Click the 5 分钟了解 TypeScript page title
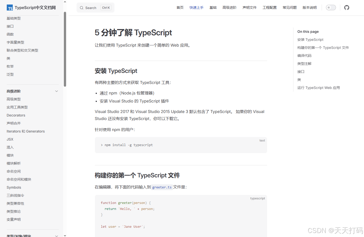This screenshot has width=364, height=237. [133, 33]
